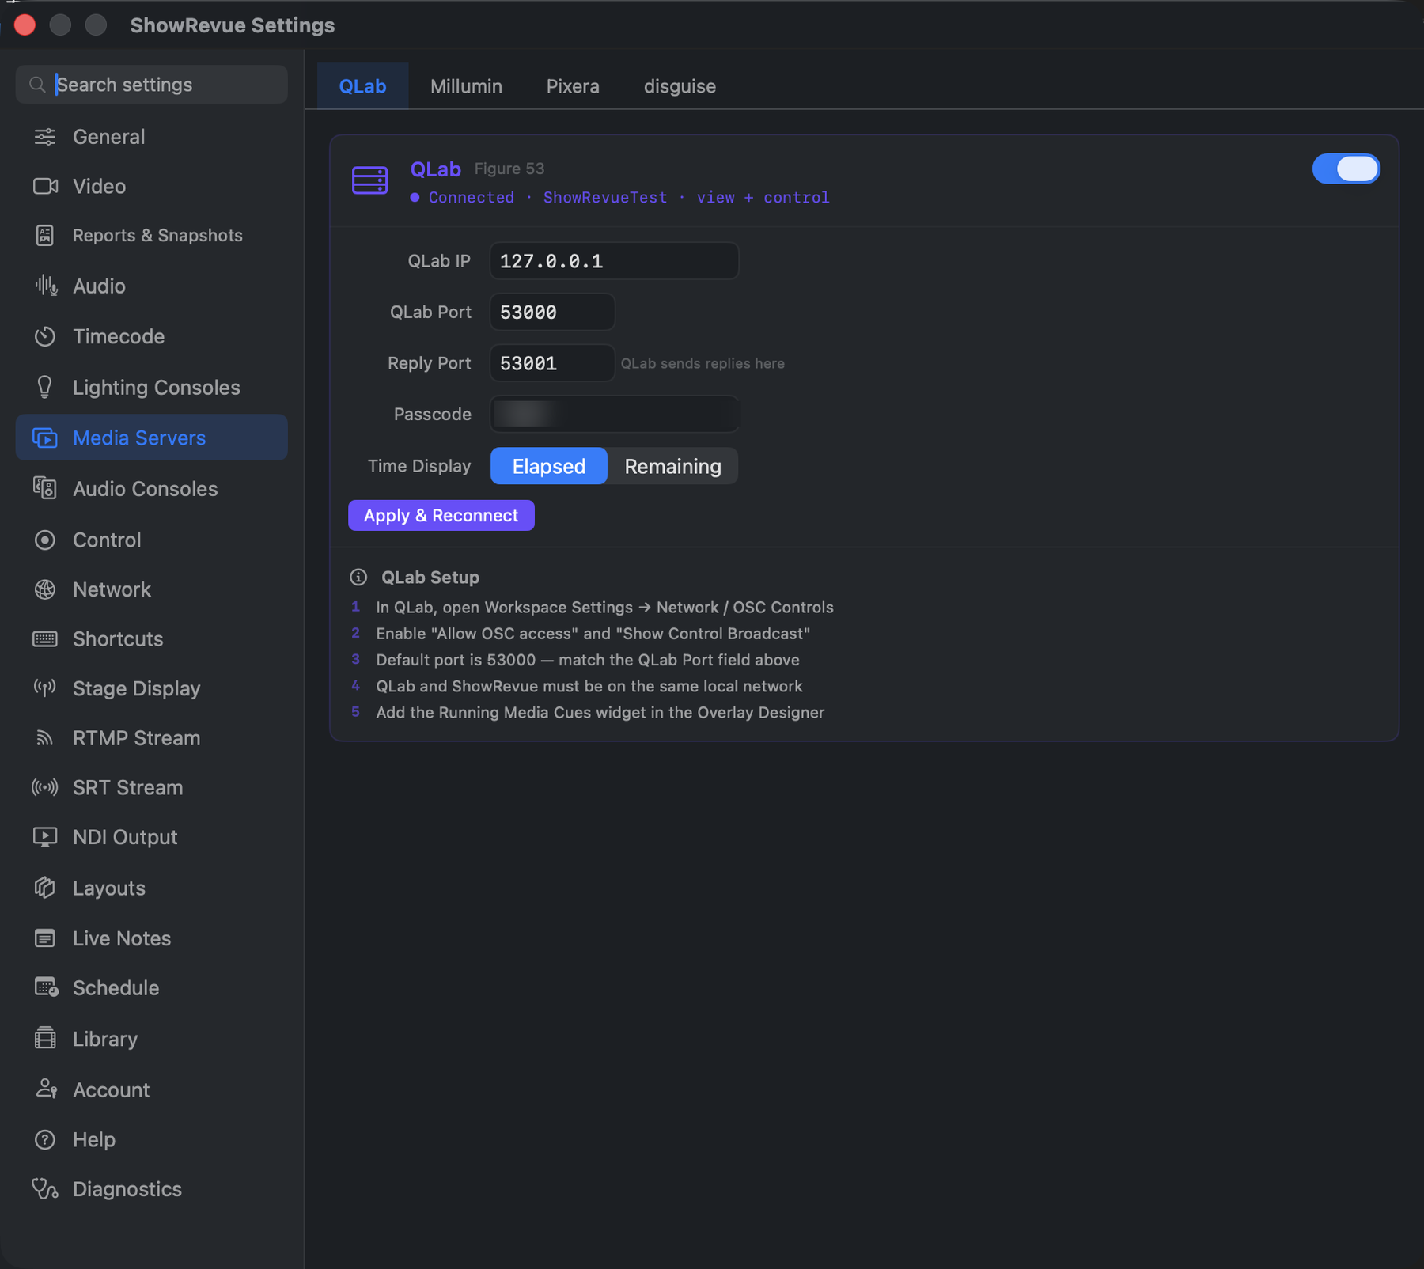Click the Account person icon

(x=46, y=1089)
